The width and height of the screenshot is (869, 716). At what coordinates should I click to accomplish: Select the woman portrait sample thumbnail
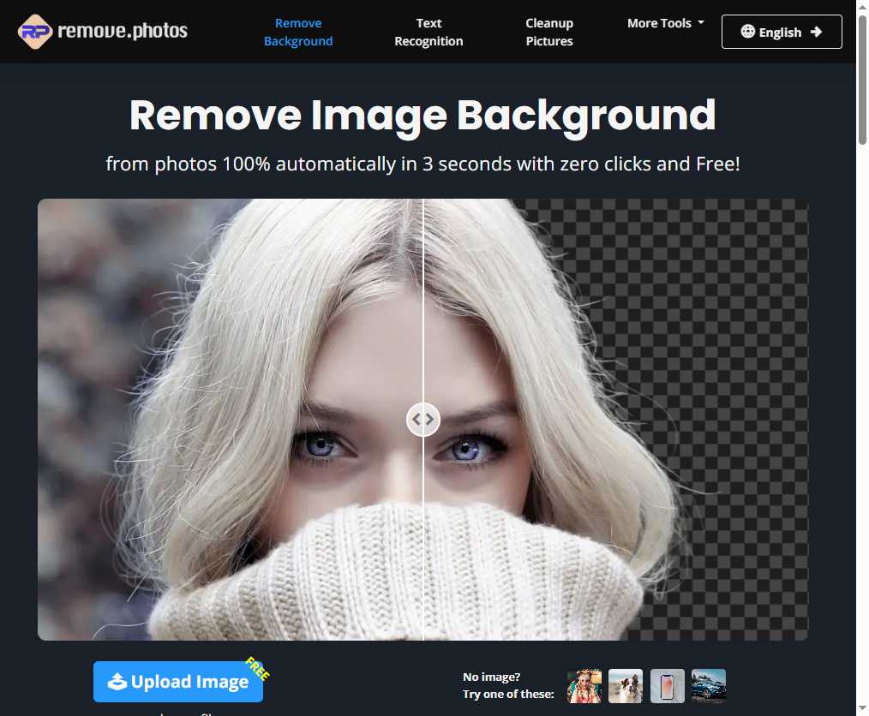click(x=584, y=685)
